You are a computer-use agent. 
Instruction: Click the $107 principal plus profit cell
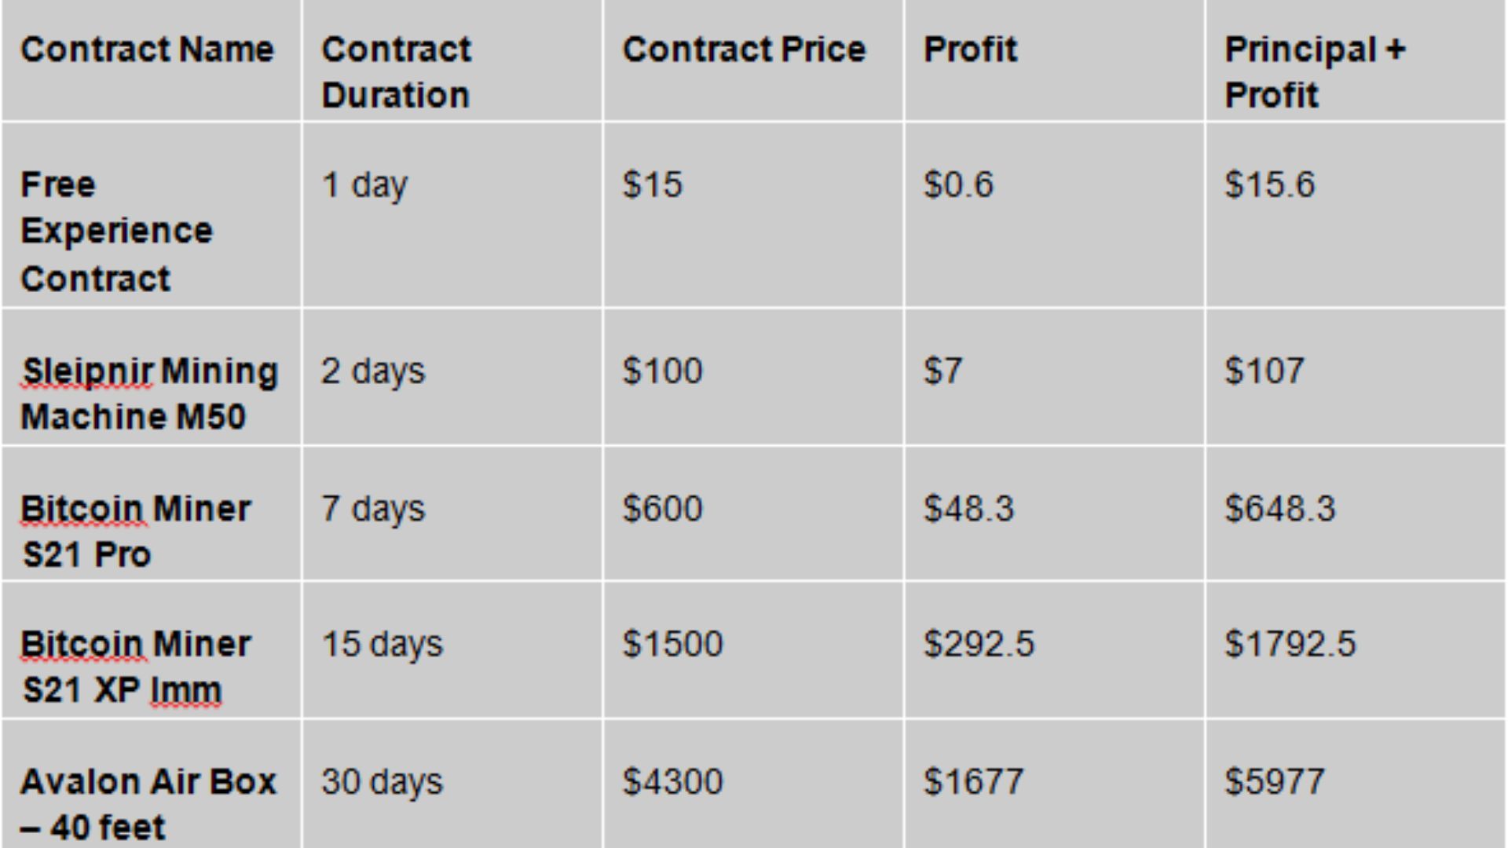[x=1265, y=371]
